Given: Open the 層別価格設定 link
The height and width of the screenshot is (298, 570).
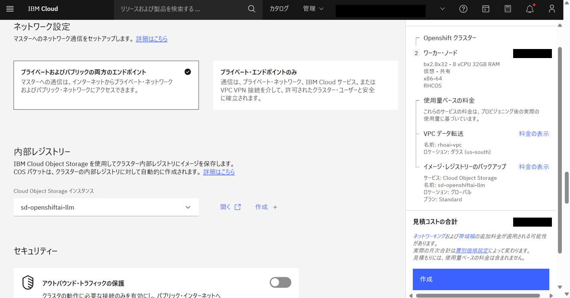Looking at the screenshot, I should coord(472,251).
